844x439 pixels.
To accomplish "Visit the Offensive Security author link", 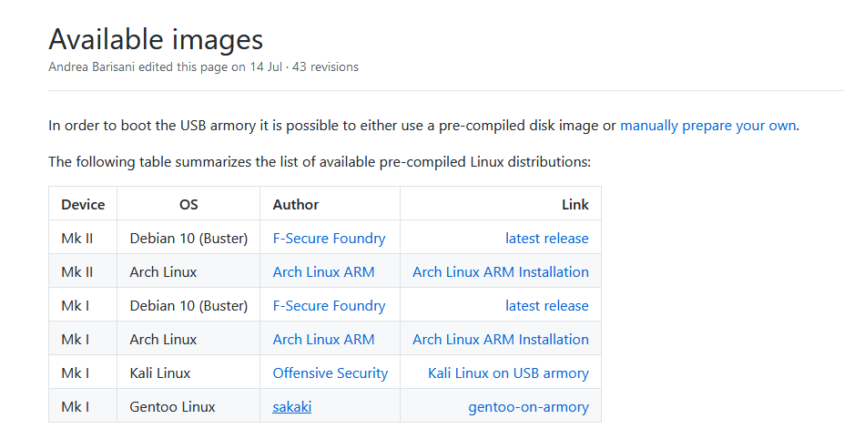I will pos(330,373).
